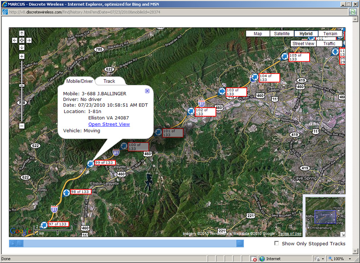Select the Hybrid map view

pyautogui.click(x=306, y=33)
